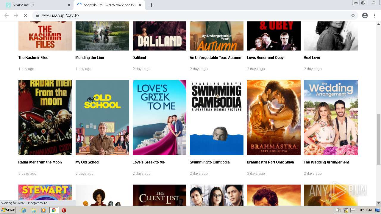Go forward to the next page
The height and width of the screenshot is (214, 381).
tap(16, 15)
